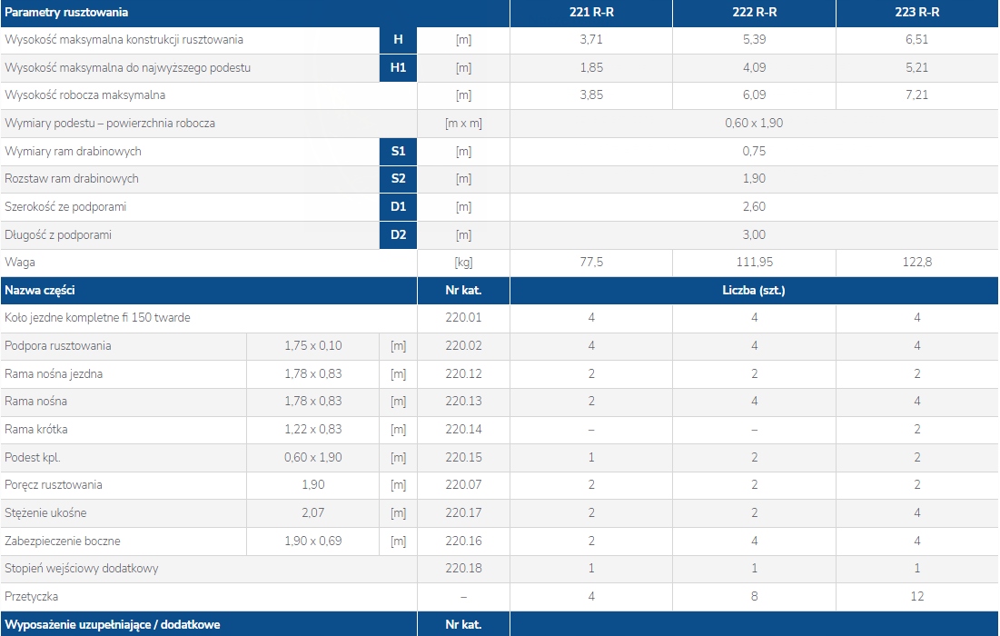
Task: Click the value 3,85 working height
Action: tap(591, 95)
